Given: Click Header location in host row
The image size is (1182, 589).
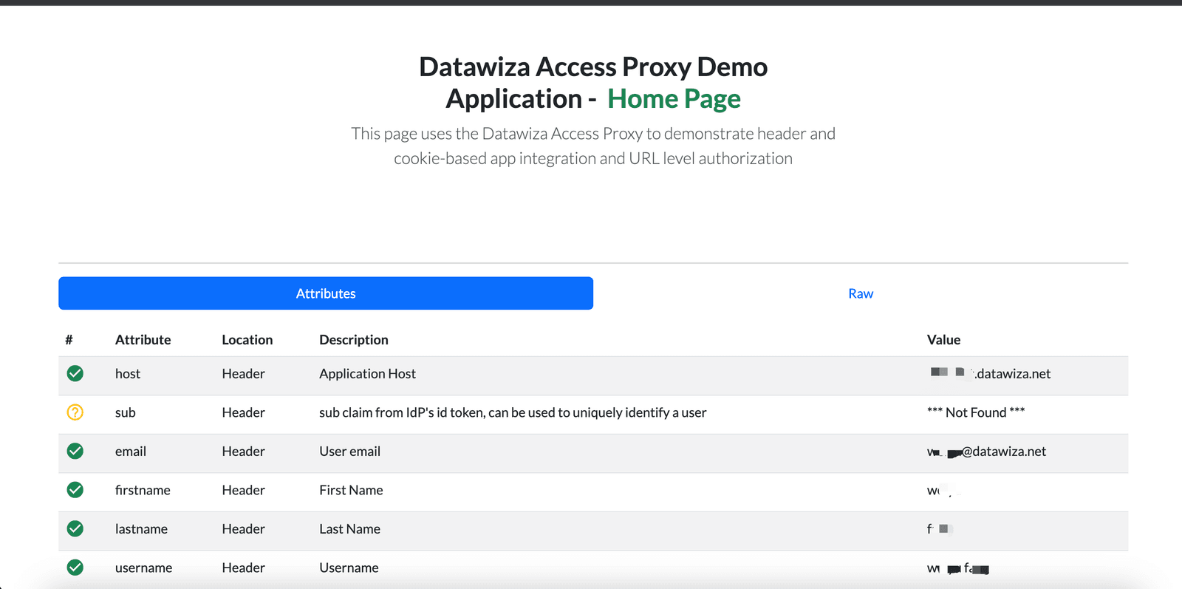Looking at the screenshot, I should (243, 374).
